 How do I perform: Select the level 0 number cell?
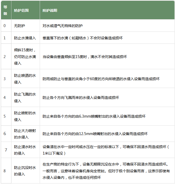click(x=5, y=26)
